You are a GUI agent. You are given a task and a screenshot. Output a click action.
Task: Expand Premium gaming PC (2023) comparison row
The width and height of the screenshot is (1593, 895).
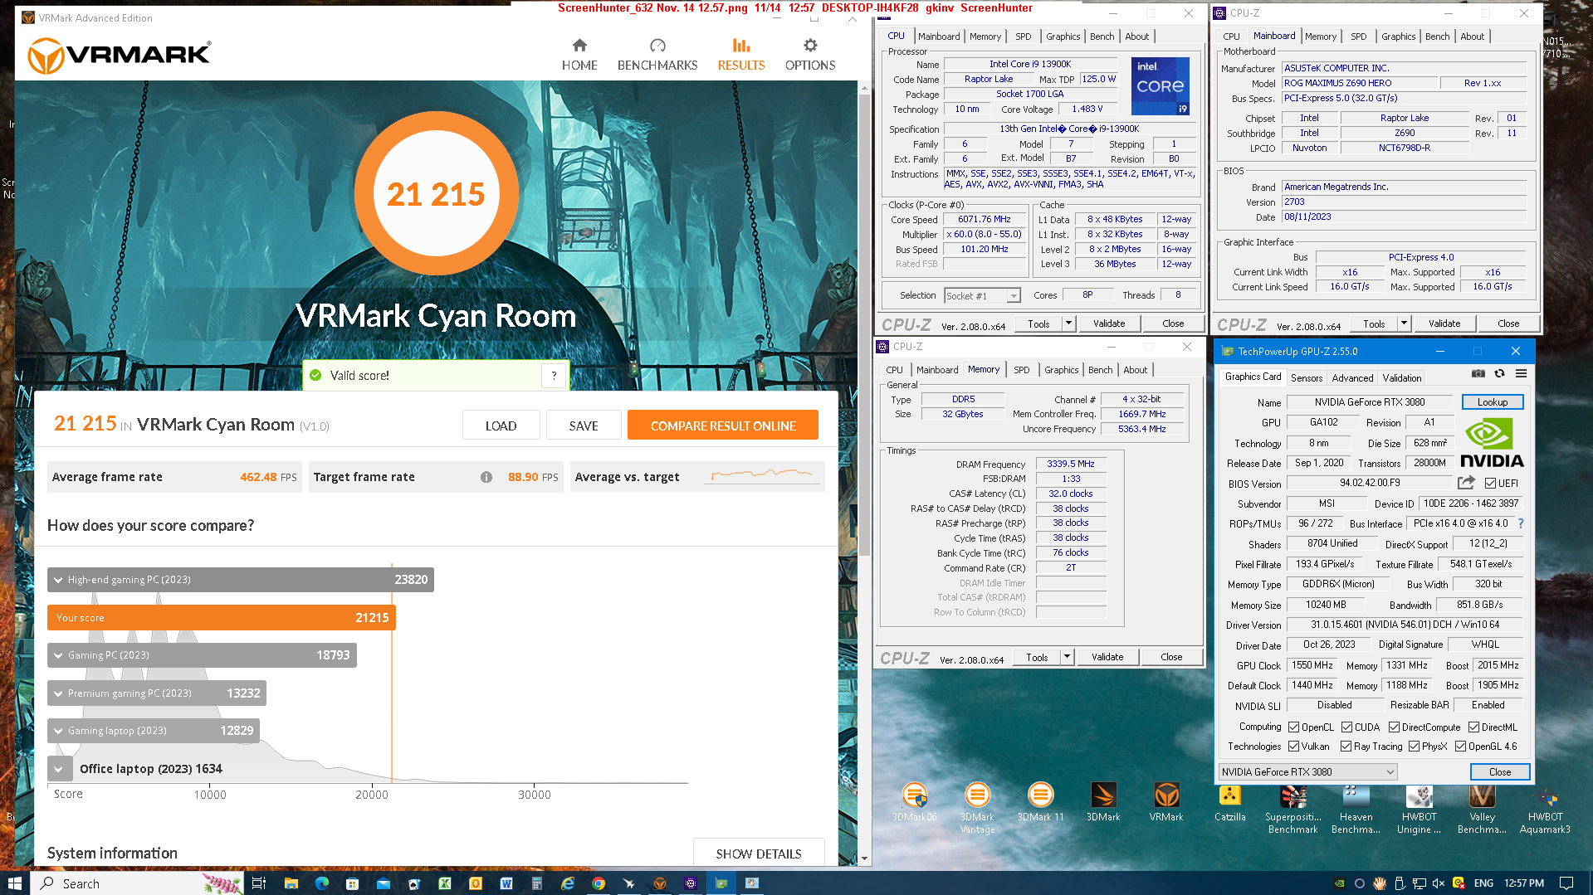[58, 693]
